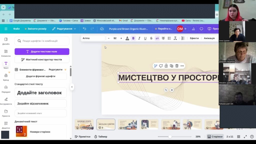
Task: Click the undo arrow icon
Action: [84, 29]
